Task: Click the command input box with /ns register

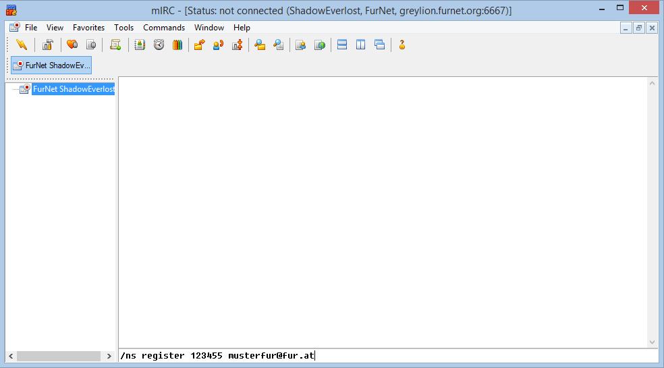Action: [x=388, y=356]
